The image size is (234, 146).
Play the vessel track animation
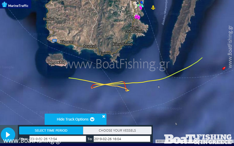(8, 135)
